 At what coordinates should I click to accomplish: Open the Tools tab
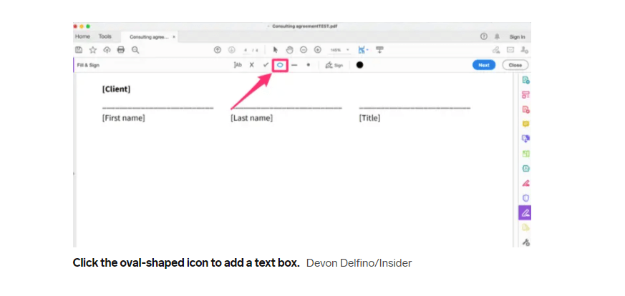(x=105, y=36)
